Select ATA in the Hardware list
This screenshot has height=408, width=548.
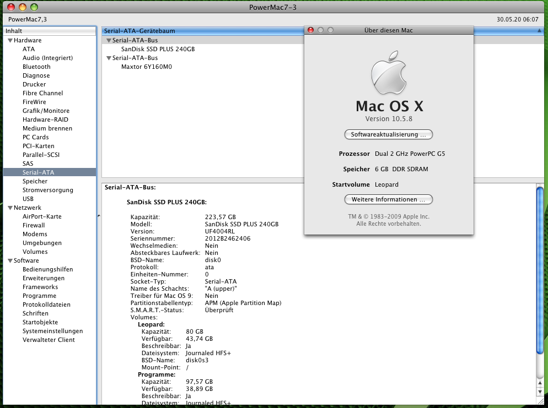tap(29, 49)
